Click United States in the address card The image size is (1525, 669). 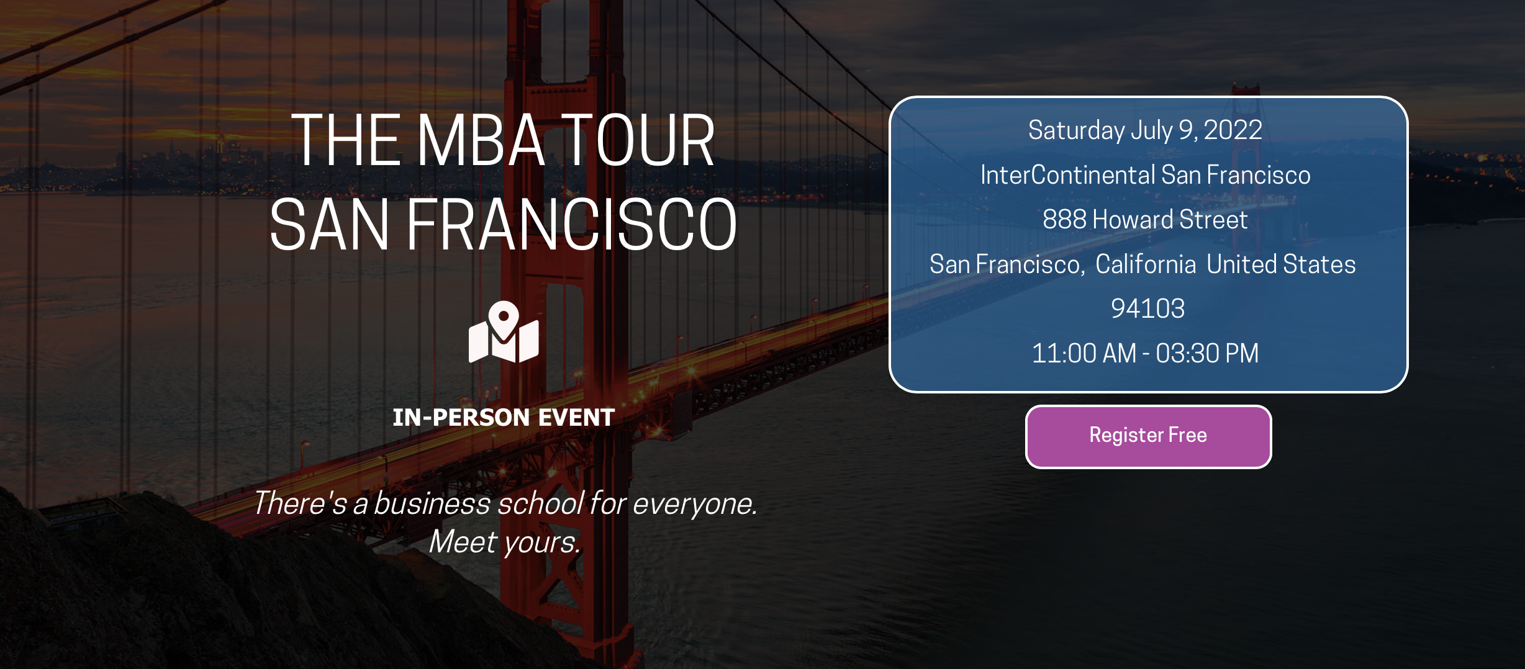1281,264
